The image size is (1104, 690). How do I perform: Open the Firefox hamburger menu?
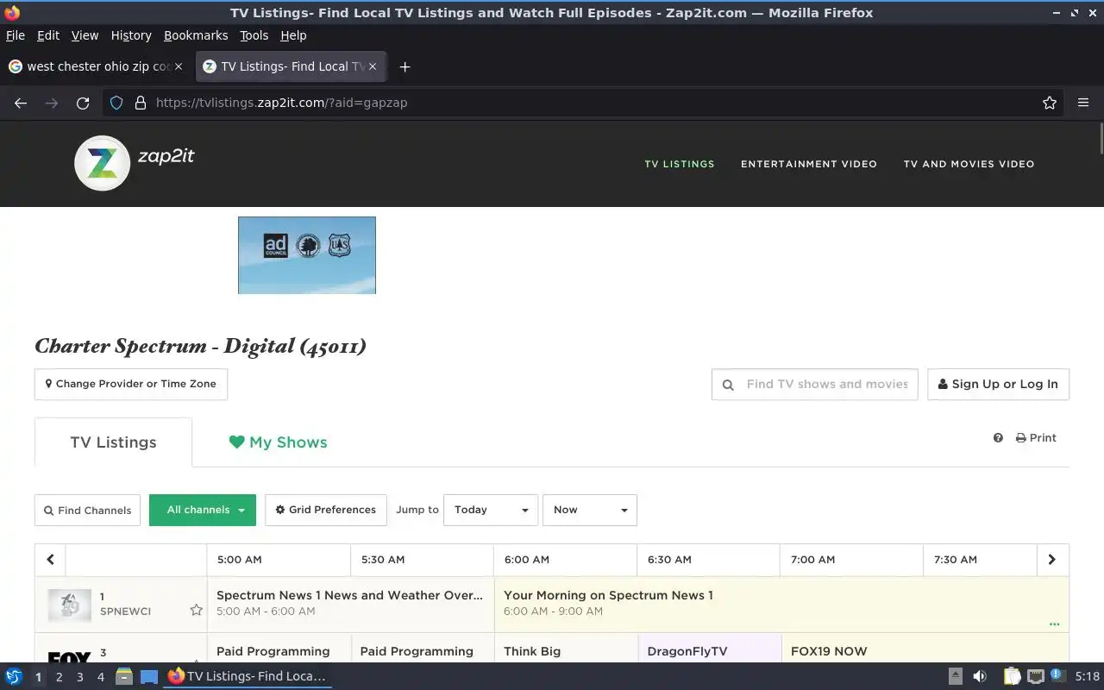pyautogui.click(x=1083, y=103)
